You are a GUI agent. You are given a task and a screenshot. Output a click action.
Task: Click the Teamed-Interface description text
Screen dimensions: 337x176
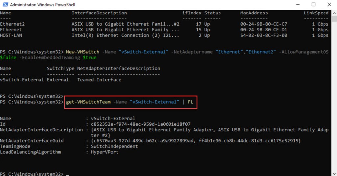[x=99, y=80]
